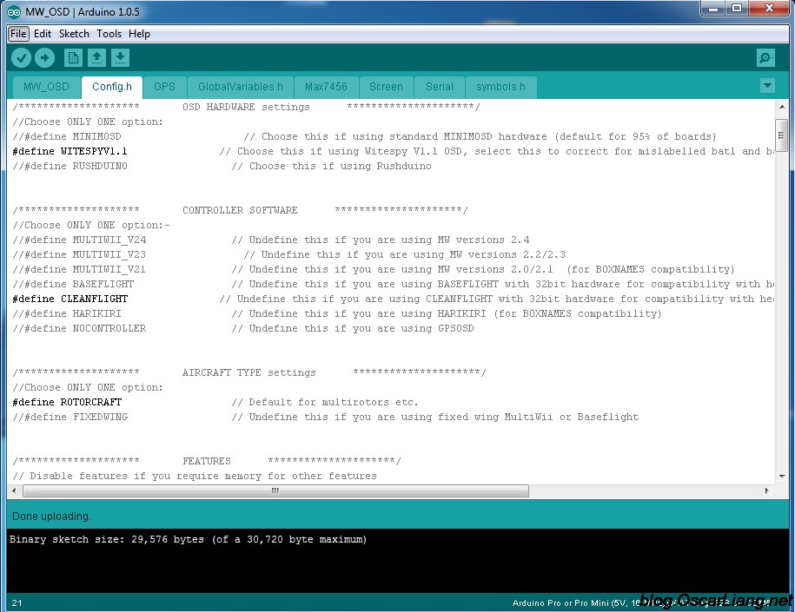Maximize the Arduino window

click(737, 8)
